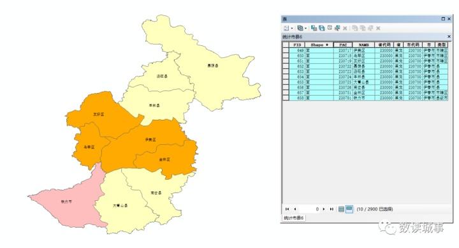Click the pink 铁力市 region

[x=66, y=201]
